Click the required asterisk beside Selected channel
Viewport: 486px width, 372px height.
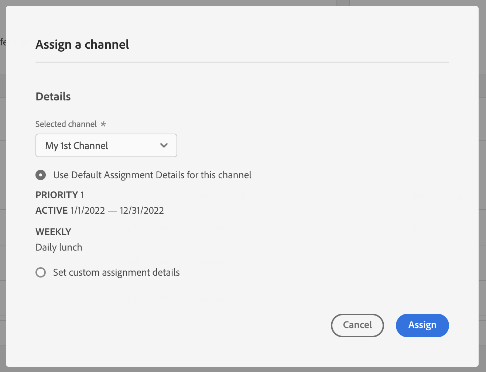103,124
